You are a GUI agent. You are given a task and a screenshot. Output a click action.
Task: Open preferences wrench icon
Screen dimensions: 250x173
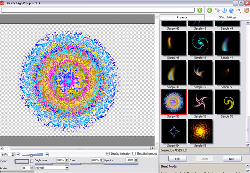(x=217, y=10)
